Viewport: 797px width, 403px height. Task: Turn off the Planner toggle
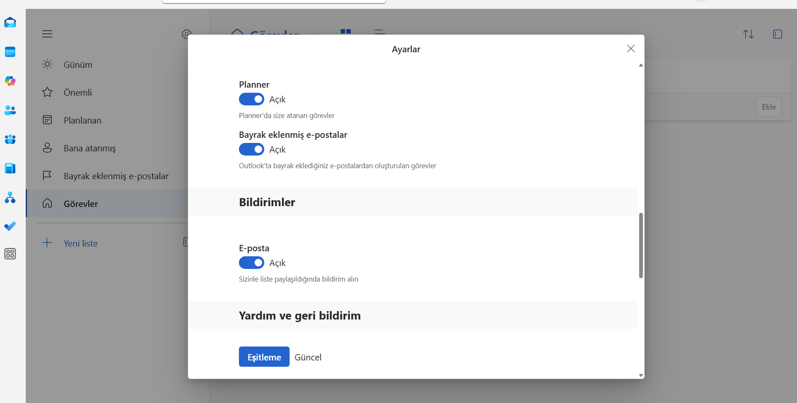click(x=252, y=99)
